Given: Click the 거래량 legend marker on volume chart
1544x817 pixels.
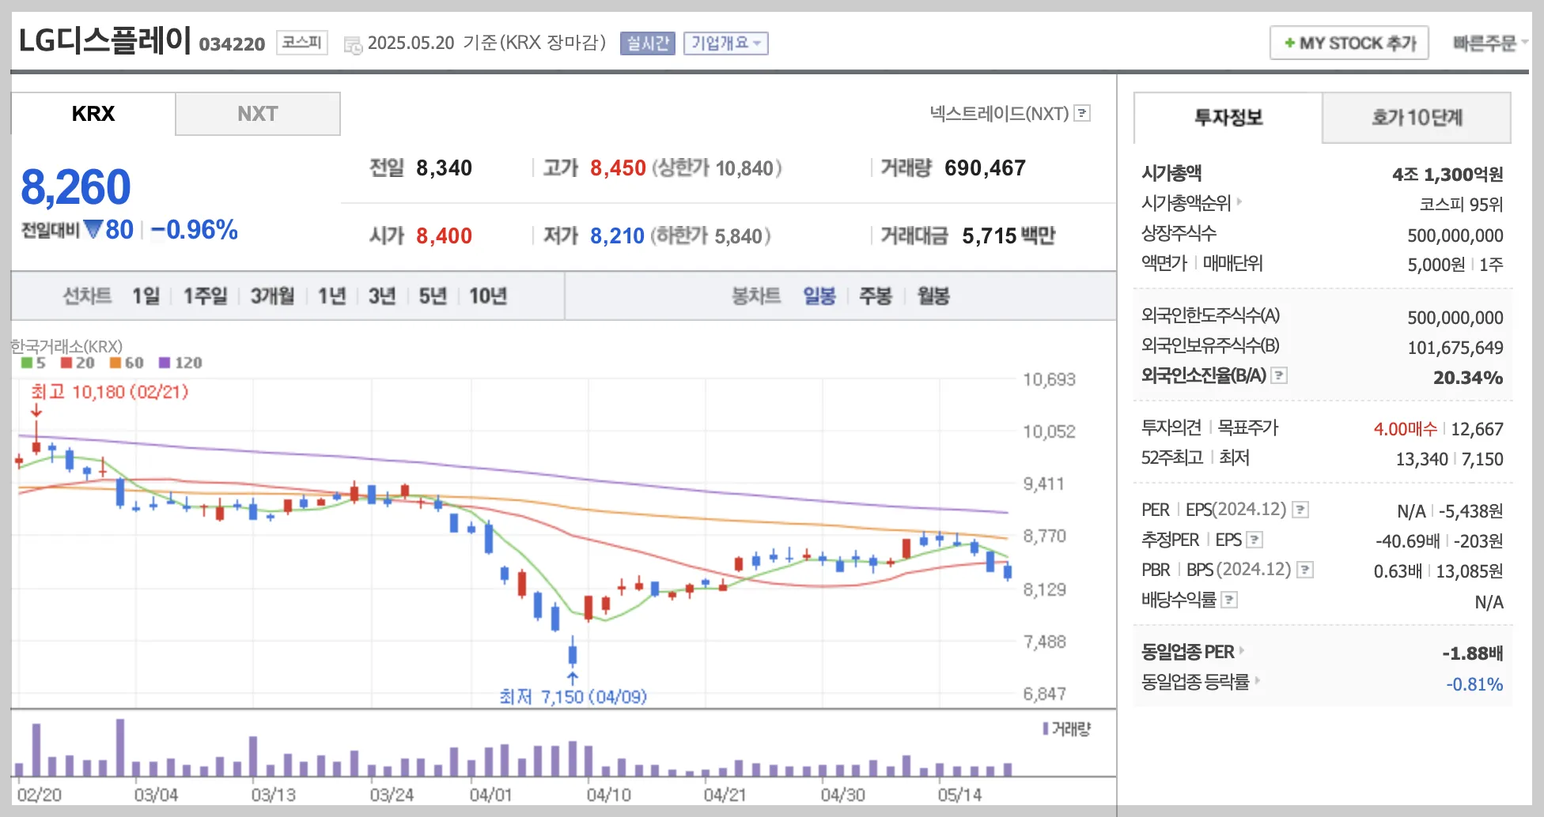Looking at the screenshot, I should (1046, 729).
